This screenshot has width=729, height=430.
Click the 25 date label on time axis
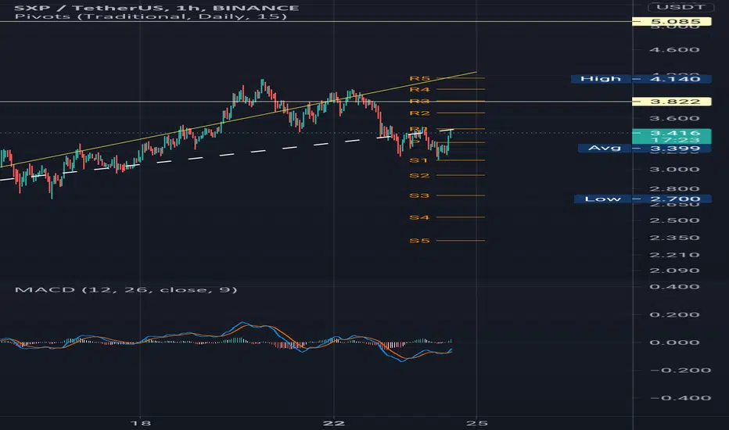(x=476, y=423)
